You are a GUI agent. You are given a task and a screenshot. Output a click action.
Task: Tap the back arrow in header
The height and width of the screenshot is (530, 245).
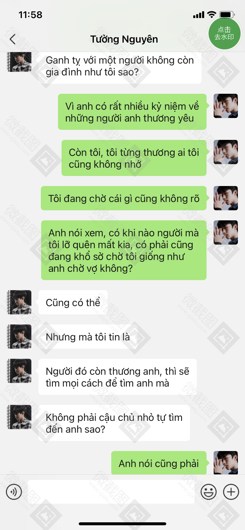(x=12, y=39)
